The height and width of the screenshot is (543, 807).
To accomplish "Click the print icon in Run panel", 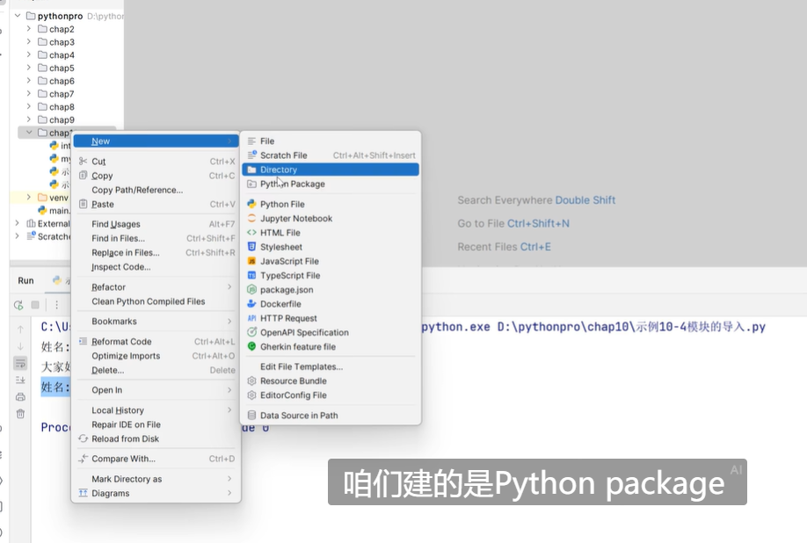I will click(x=20, y=397).
